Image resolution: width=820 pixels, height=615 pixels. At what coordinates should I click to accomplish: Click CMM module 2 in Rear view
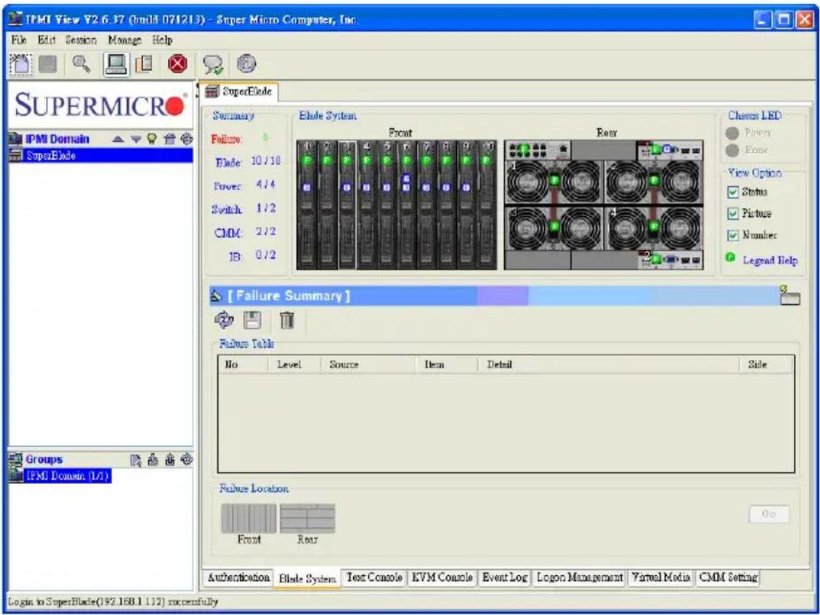[x=671, y=260]
